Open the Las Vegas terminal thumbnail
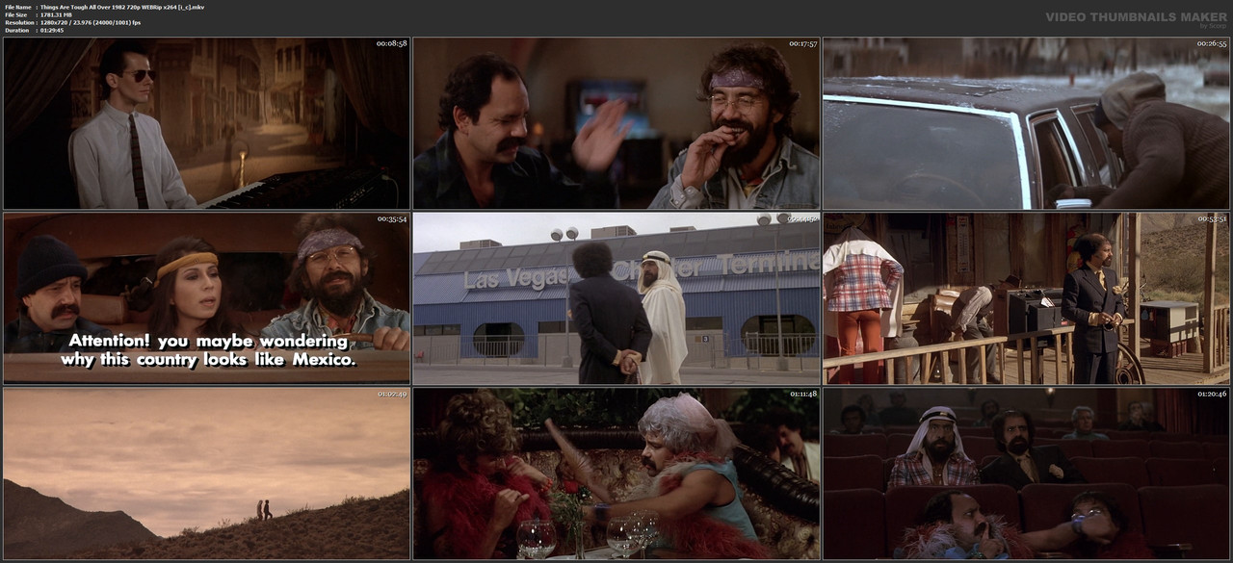 [616, 298]
